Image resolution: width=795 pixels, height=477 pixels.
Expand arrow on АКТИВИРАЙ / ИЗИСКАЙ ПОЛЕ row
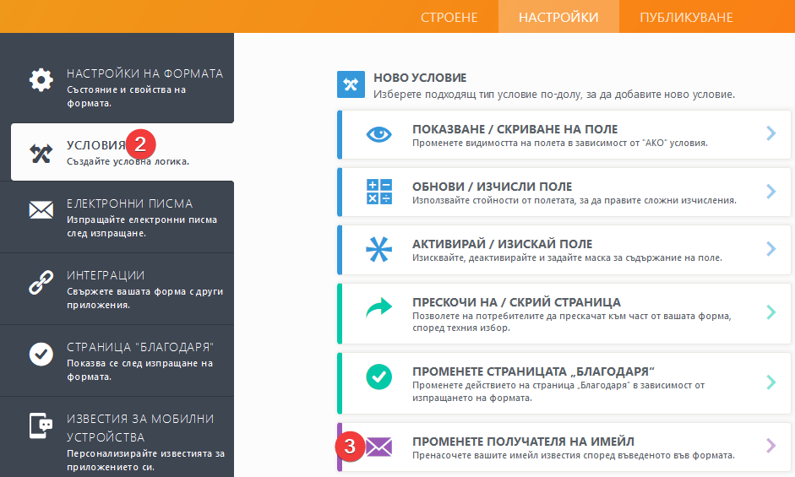pos(771,248)
